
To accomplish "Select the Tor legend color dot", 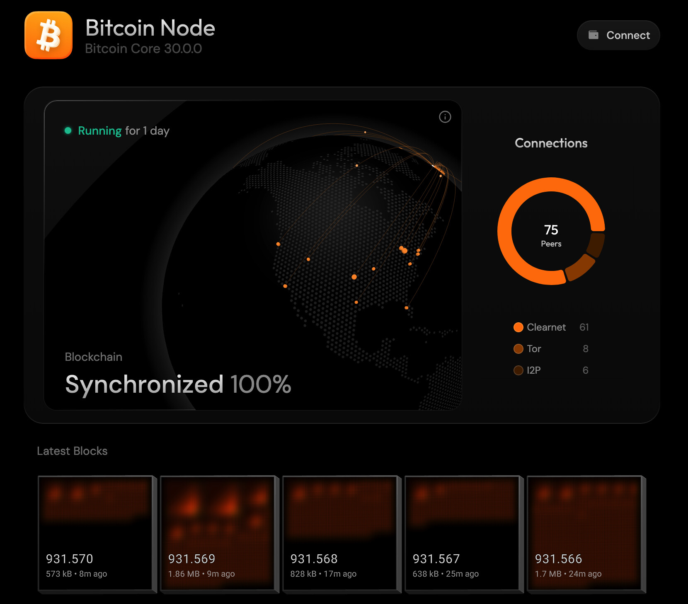I will coord(518,349).
